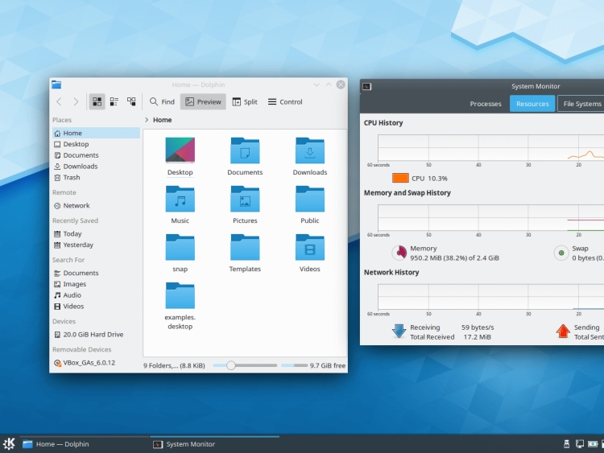The image size is (604, 453).
Task: Switch to Icons view mode in Dolphin
Action: tap(97, 102)
